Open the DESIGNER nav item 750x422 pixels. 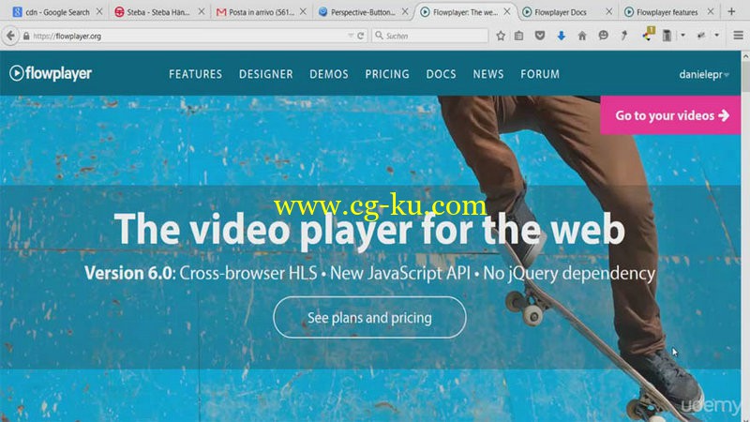click(x=266, y=74)
